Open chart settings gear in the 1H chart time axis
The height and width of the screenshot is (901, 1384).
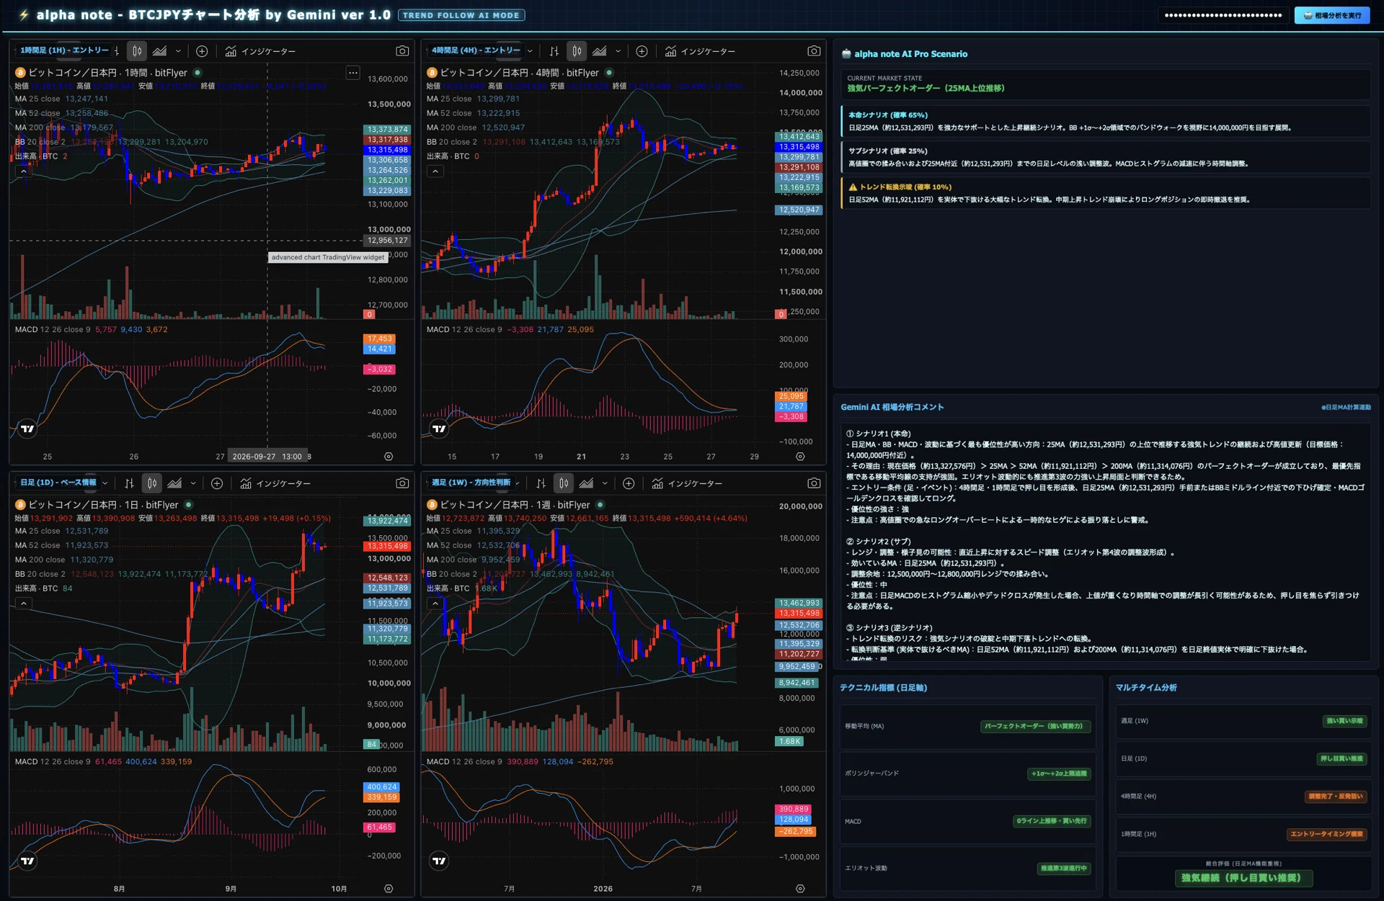pos(389,457)
